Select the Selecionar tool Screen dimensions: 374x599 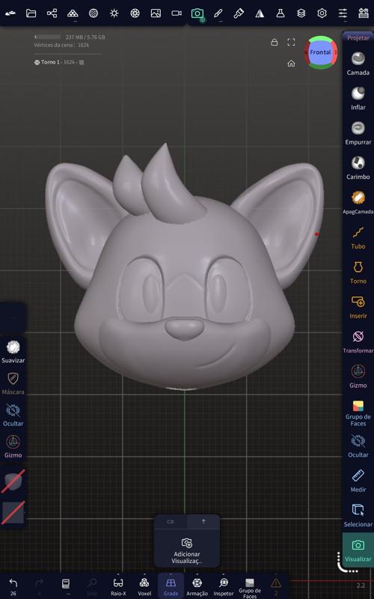click(358, 515)
